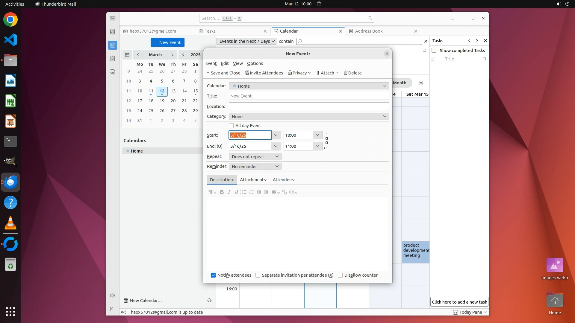Open the Options menu
Screen dimensions: 575x323
point(255,63)
